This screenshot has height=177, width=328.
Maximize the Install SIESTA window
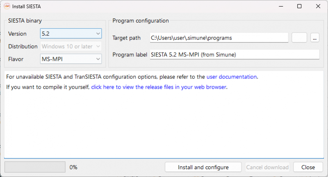pos(299,6)
